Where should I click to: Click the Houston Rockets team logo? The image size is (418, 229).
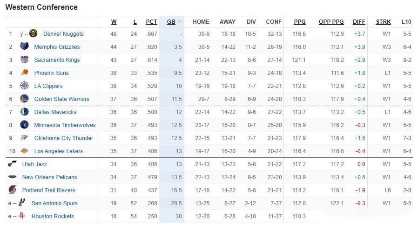(x=21, y=216)
